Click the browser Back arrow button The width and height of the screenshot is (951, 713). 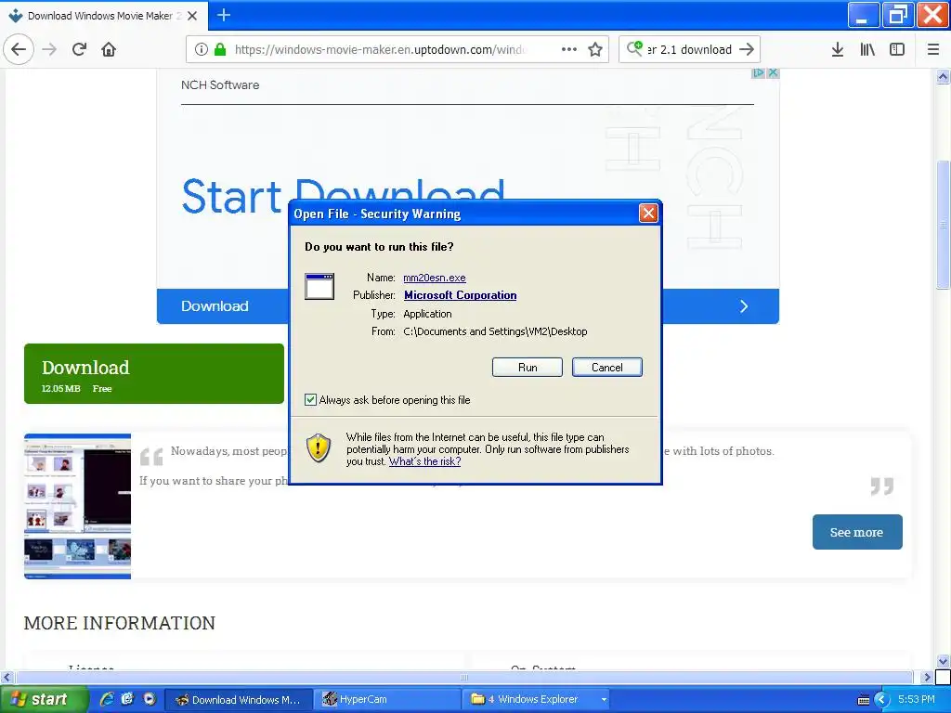(x=19, y=49)
